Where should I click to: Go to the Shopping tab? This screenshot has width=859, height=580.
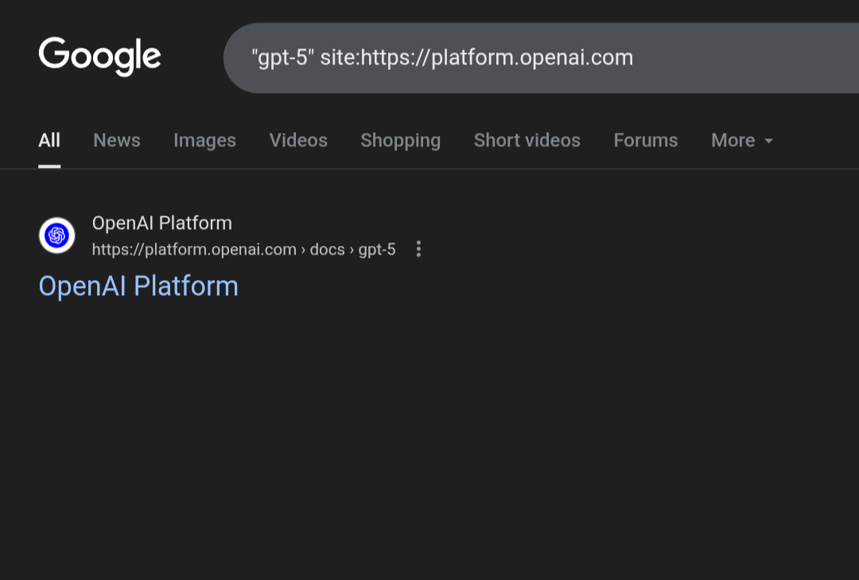[x=400, y=141]
